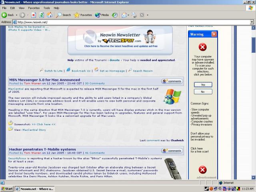Screen dimensions: 256x192
Task: Click the Windows Start button
Action: click(x=7, y=189)
